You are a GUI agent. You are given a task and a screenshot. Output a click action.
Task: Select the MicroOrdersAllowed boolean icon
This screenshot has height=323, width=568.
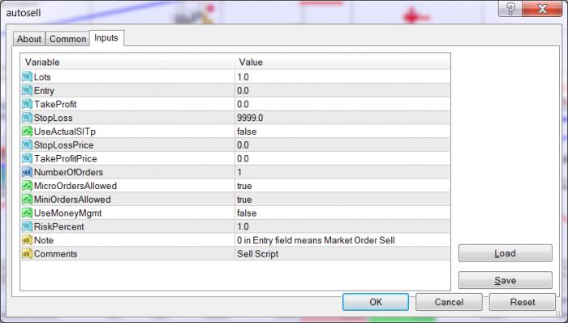[x=27, y=186]
